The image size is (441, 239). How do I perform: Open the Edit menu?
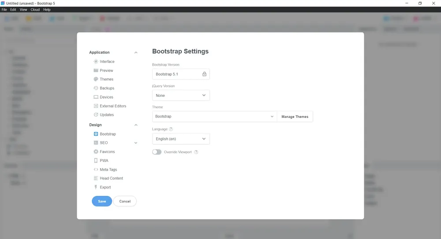13,10
